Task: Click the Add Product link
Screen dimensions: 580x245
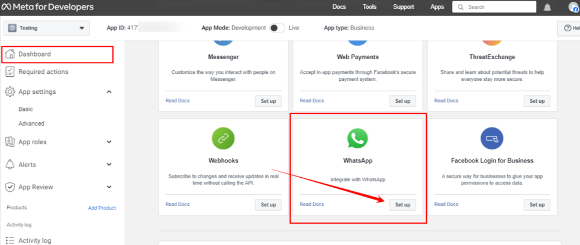Action: coord(102,208)
